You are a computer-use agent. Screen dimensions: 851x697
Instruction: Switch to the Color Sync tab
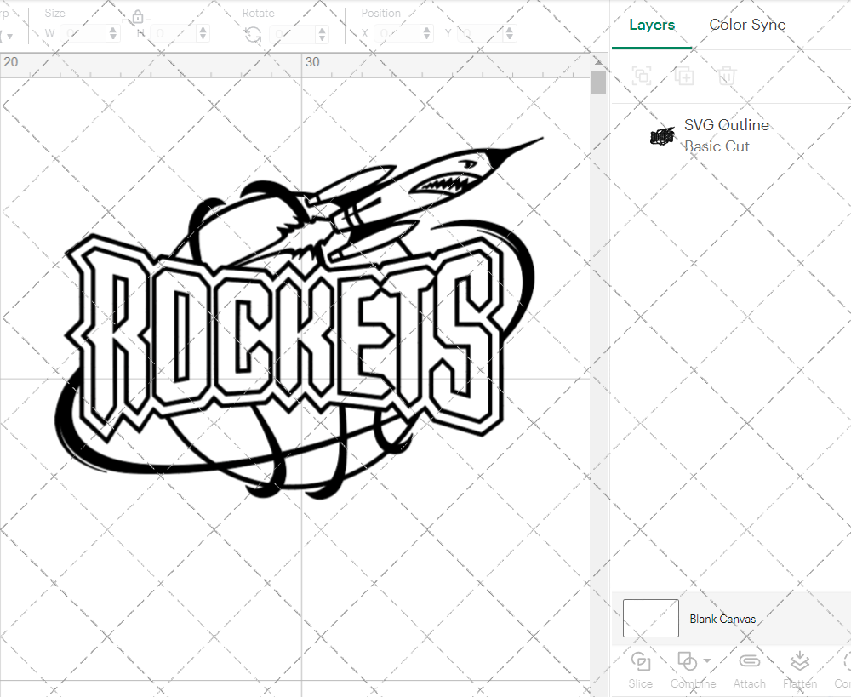click(x=747, y=25)
